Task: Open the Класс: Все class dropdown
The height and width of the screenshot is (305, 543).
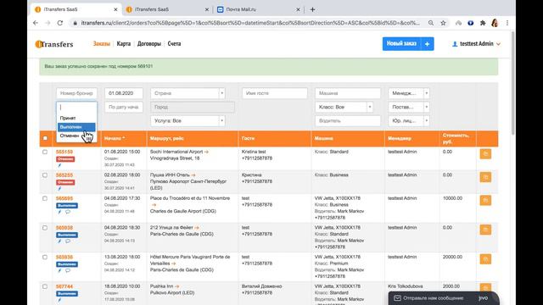Action: pyautogui.click(x=344, y=107)
